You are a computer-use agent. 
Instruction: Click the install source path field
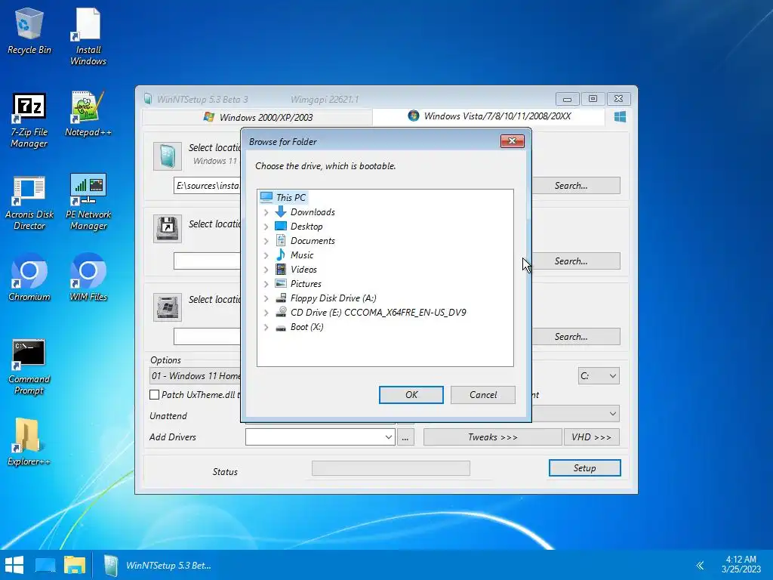(x=207, y=186)
